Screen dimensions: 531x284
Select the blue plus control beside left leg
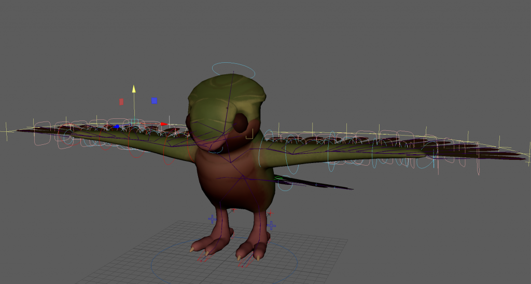tap(212, 219)
